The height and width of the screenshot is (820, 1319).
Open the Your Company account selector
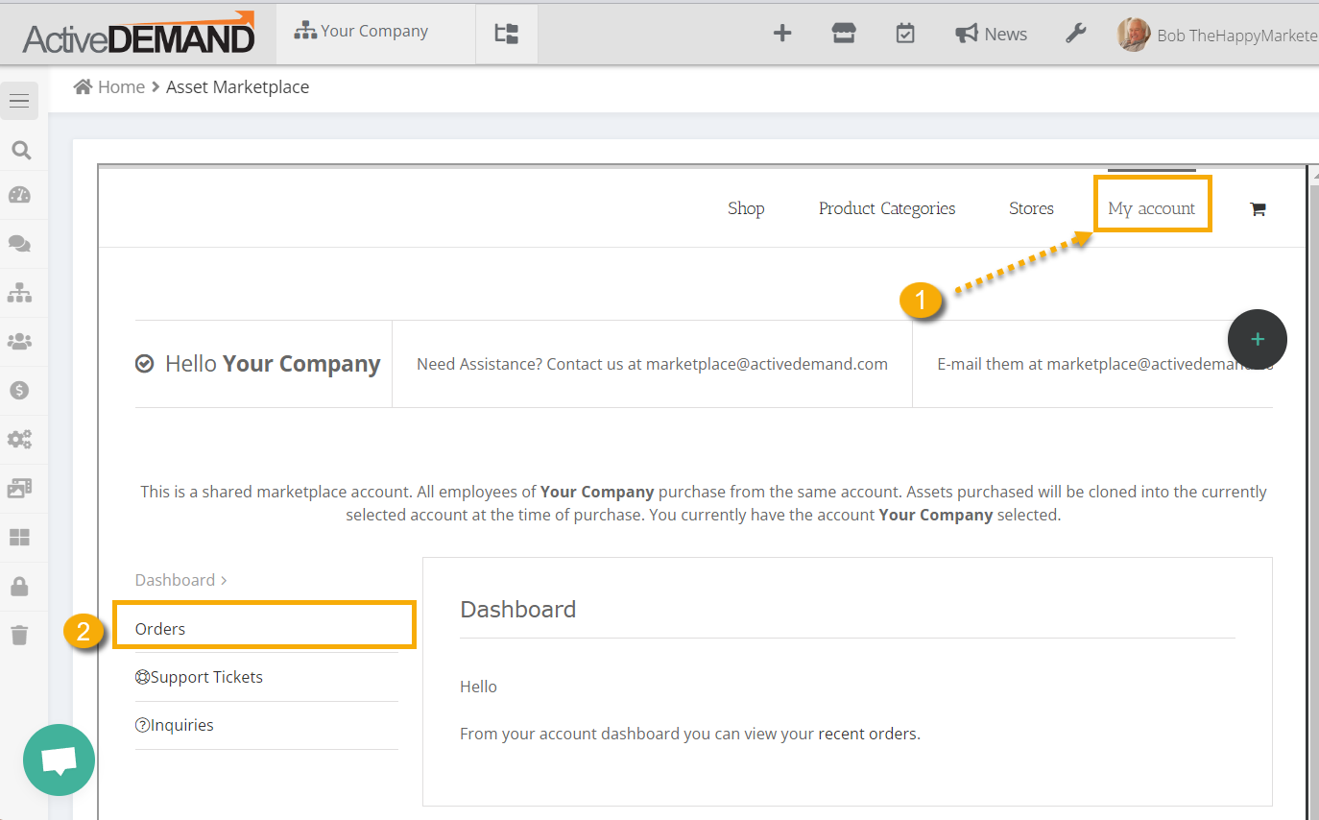[x=361, y=31]
